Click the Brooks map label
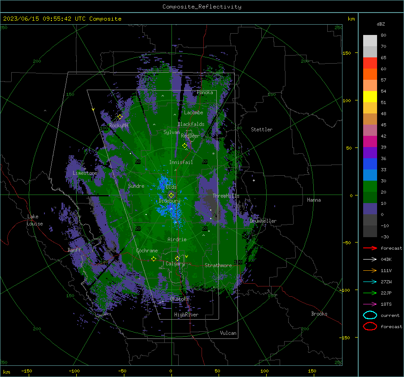Screen dimensions: 404x377 (319, 314)
